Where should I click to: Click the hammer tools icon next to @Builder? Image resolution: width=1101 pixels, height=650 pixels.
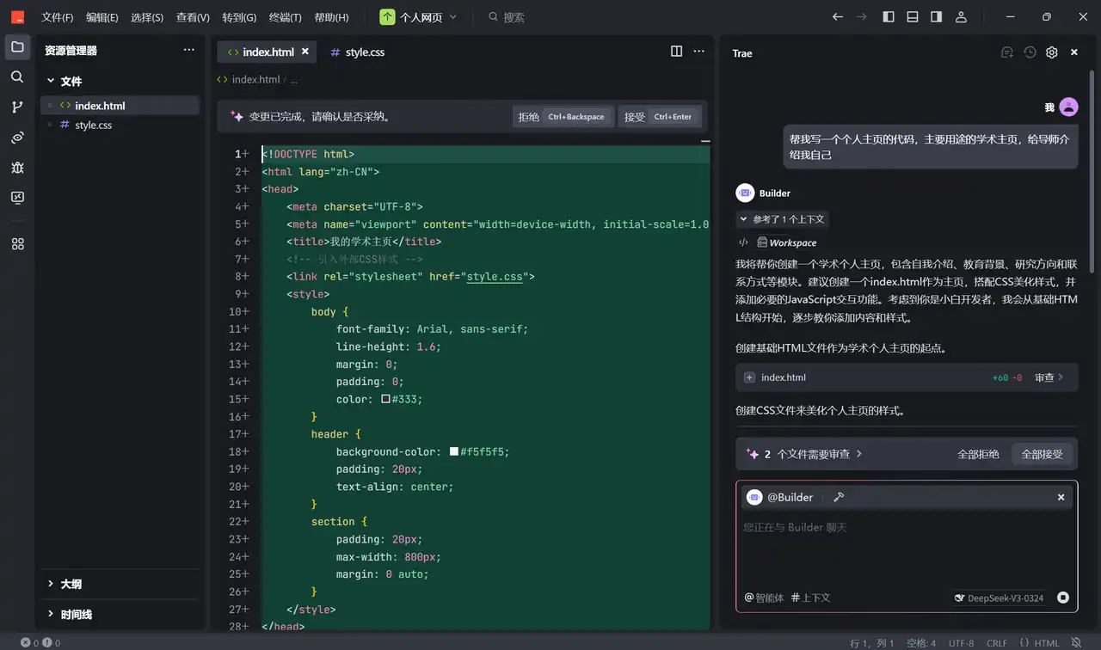(x=839, y=497)
